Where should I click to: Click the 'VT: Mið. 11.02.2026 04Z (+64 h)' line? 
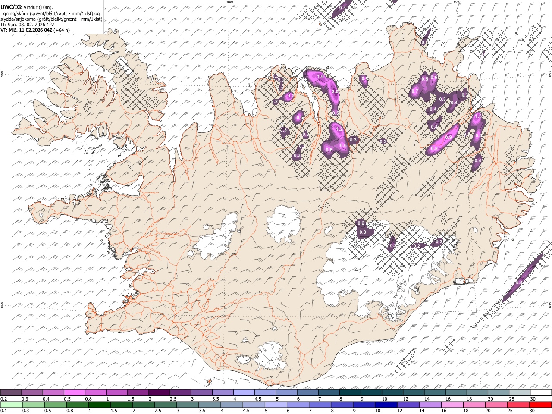click(35, 30)
